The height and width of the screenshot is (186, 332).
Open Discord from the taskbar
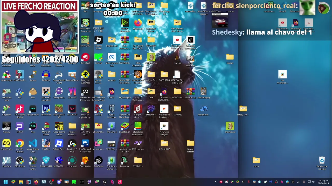59,182
